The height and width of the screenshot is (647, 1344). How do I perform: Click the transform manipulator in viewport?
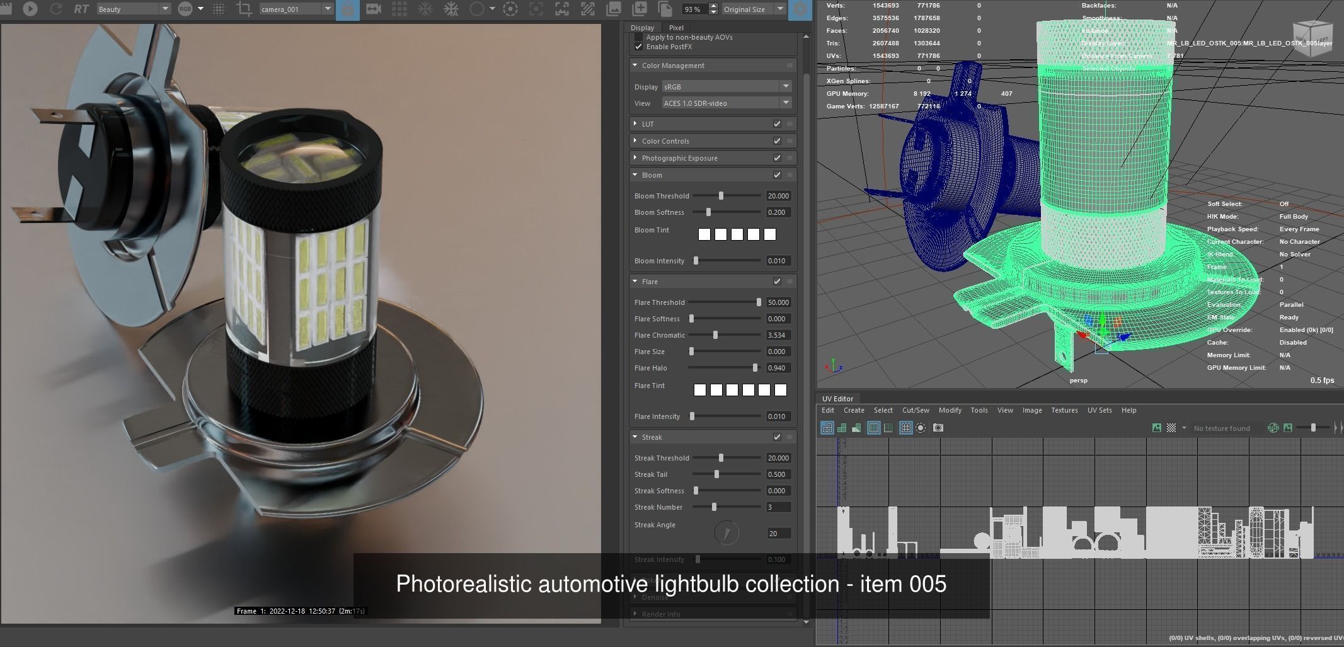[x=1102, y=333]
